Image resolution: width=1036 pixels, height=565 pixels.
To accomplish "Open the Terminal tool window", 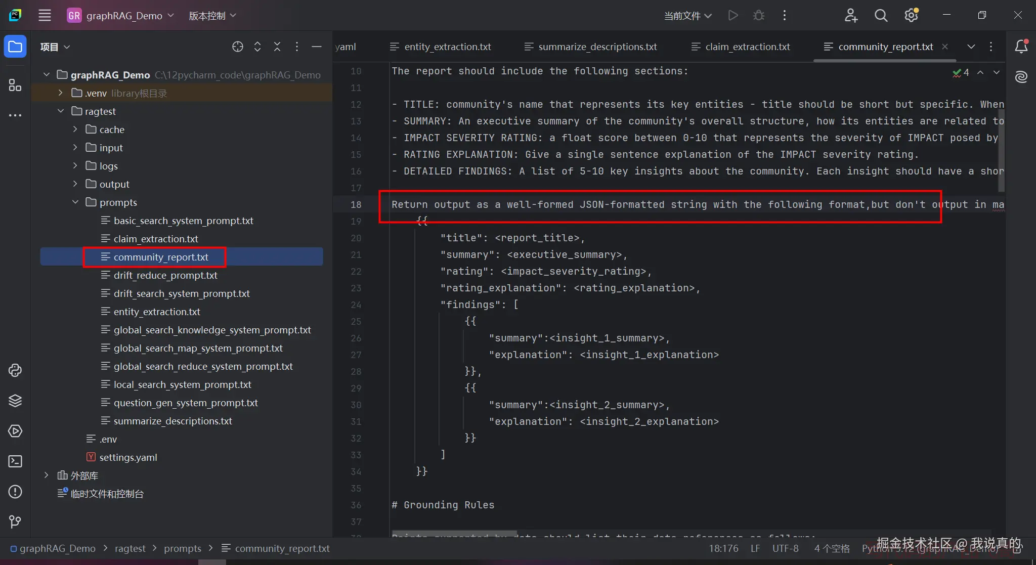I will click(15, 461).
